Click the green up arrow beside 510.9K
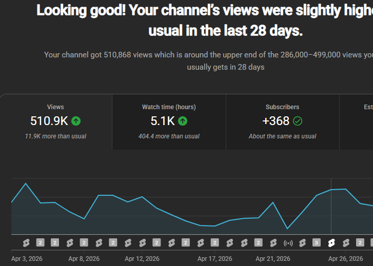This screenshot has width=373, height=266. tap(76, 121)
